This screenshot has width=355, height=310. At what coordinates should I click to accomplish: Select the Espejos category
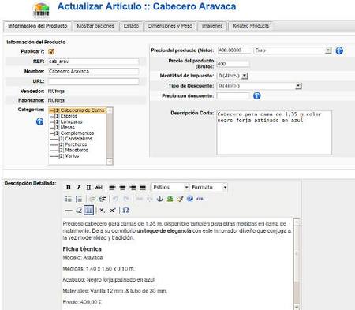click(77, 116)
